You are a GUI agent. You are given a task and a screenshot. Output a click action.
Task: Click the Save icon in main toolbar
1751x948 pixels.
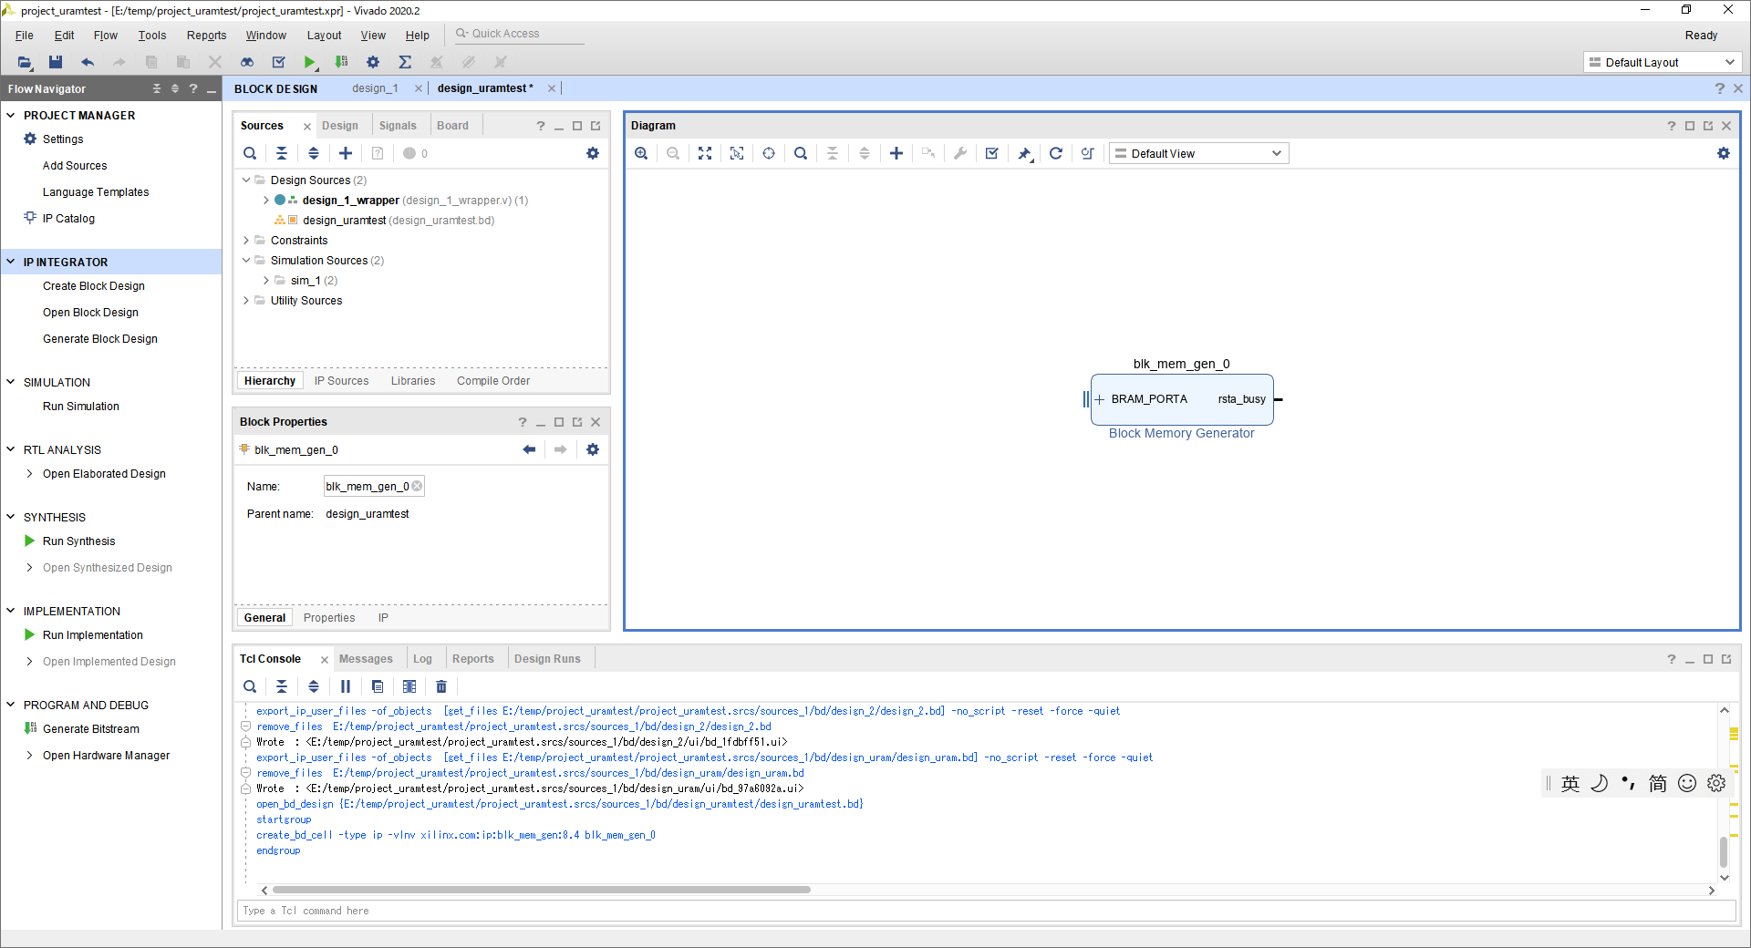coord(56,62)
